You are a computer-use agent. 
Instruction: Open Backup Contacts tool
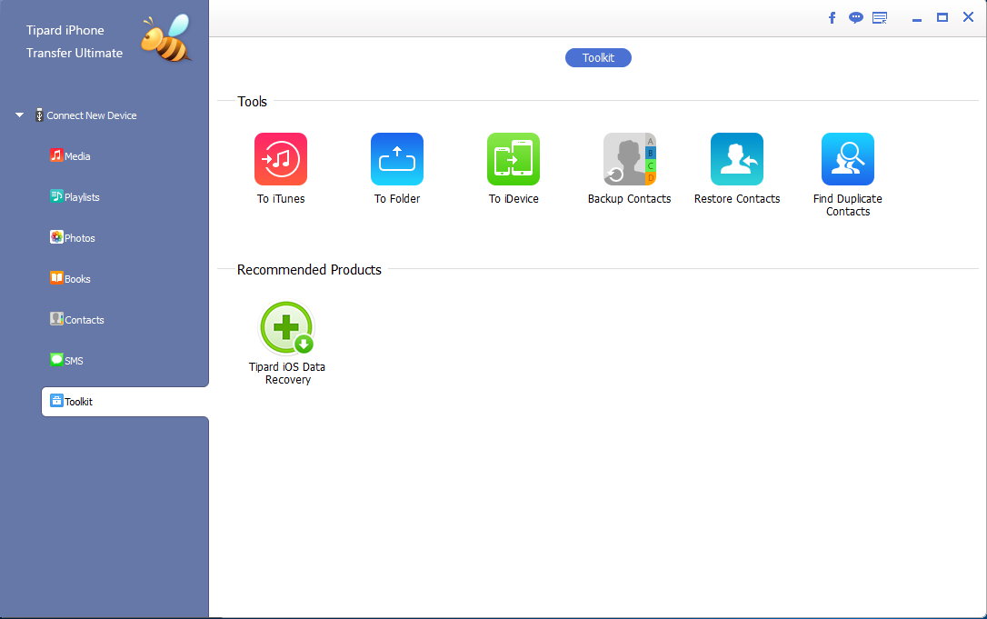point(630,159)
